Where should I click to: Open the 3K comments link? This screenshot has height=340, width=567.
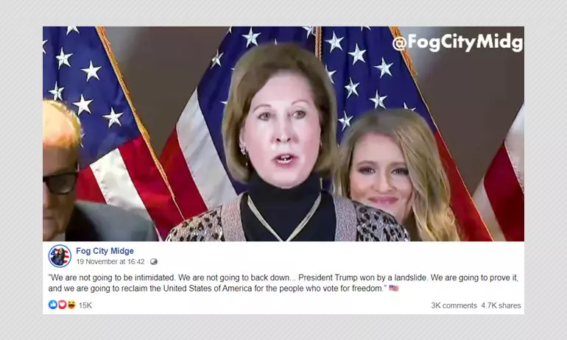pyautogui.click(x=454, y=305)
